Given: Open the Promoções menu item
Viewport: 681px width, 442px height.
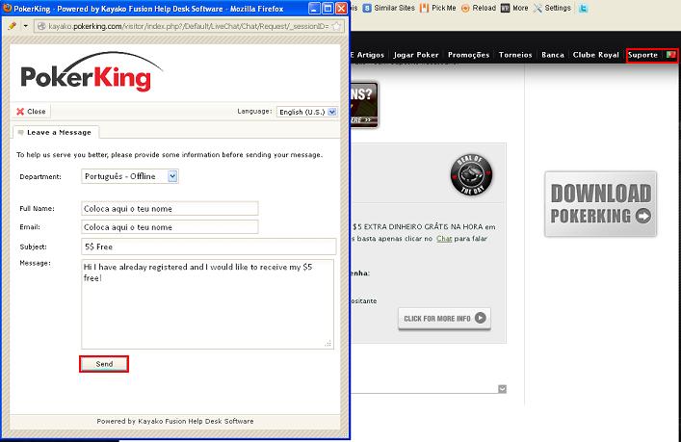Looking at the screenshot, I should [468, 55].
